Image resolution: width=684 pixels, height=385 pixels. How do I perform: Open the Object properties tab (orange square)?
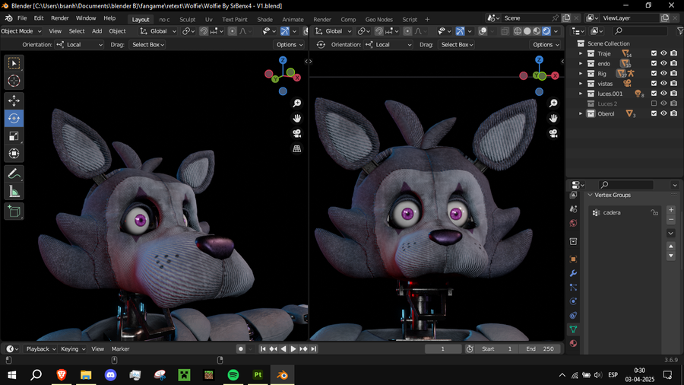click(x=574, y=259)
